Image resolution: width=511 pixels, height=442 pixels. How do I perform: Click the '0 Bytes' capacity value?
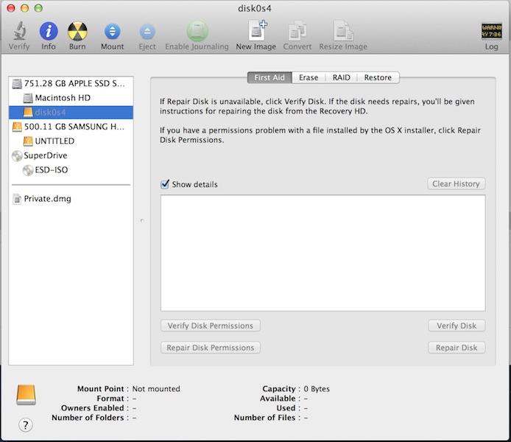pos(317,389)
